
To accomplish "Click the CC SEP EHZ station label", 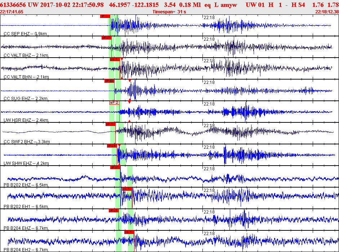I will click(x=25, y=34).
